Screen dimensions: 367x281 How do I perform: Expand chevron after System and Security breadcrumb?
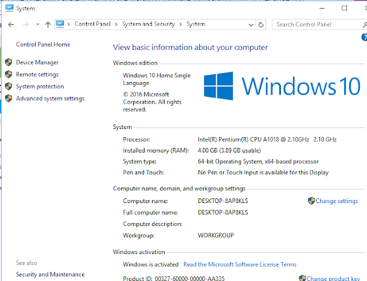181,24
